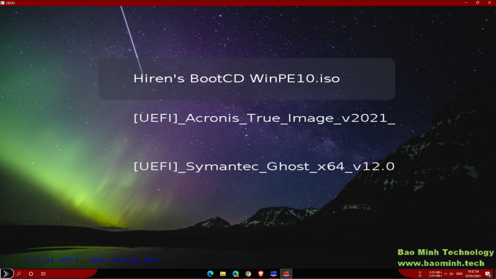This screenshot has width=496, height=279.
Task: Show hidden system tray icons
Action: 446,274
